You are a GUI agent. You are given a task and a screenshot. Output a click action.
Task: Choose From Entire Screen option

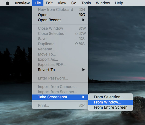[110, 107]
